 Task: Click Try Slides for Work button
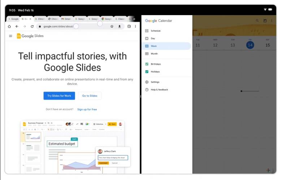point(59,96)
